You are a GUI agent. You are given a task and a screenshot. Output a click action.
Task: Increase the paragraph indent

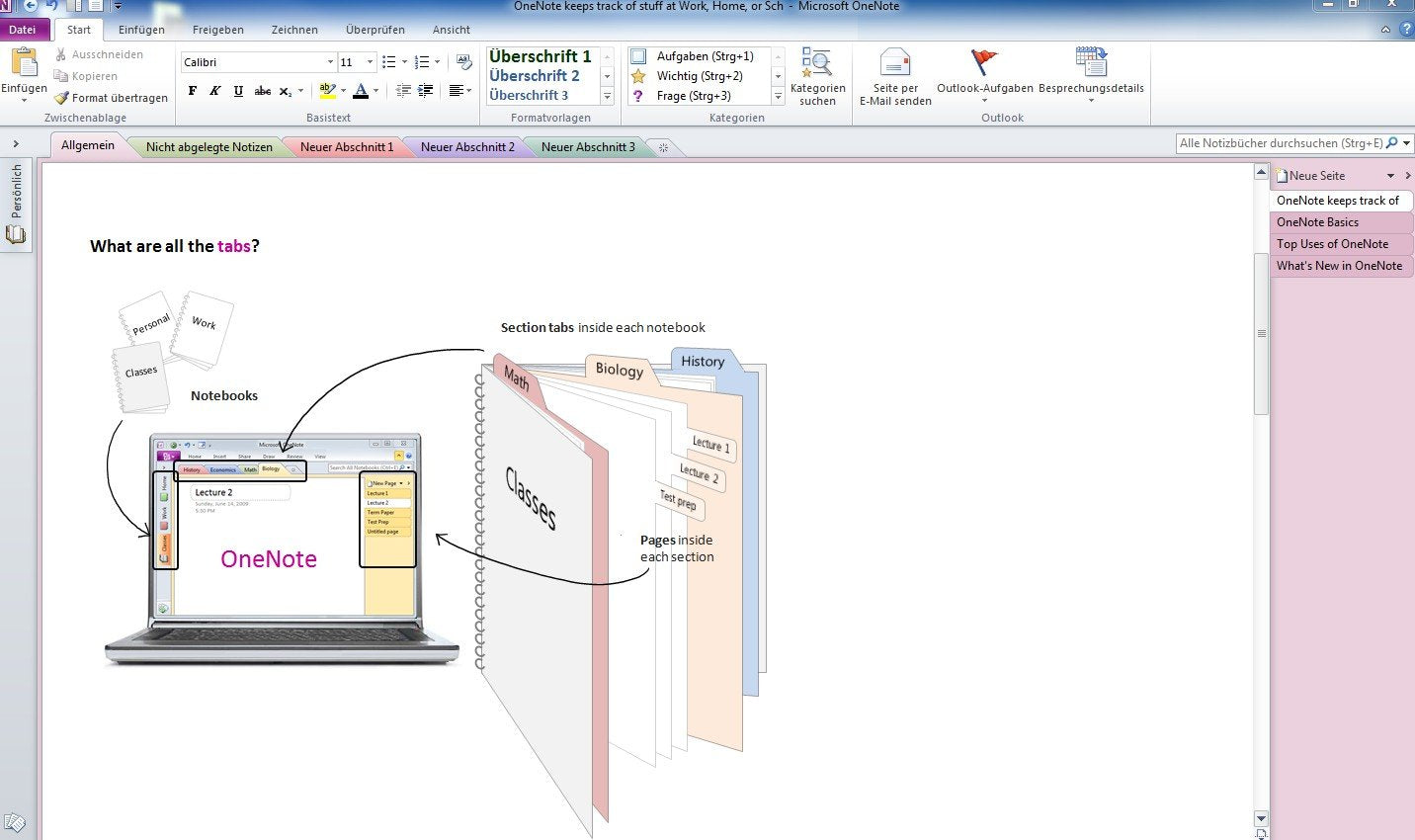point(426,91)
